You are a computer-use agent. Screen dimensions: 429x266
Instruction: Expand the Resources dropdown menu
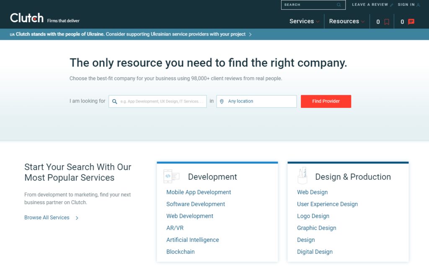point(346,21)
